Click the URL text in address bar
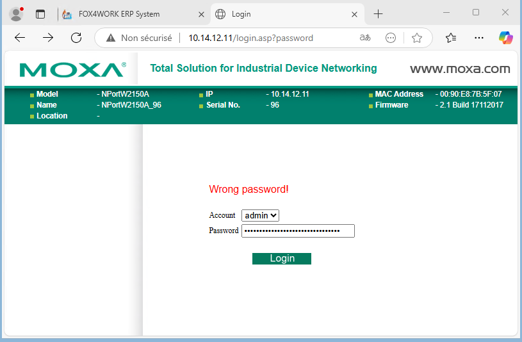This screenshot has width=522, height=342. pos(250,38)
